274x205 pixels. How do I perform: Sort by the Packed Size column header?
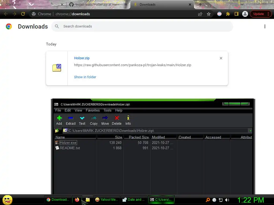point(137,137)
